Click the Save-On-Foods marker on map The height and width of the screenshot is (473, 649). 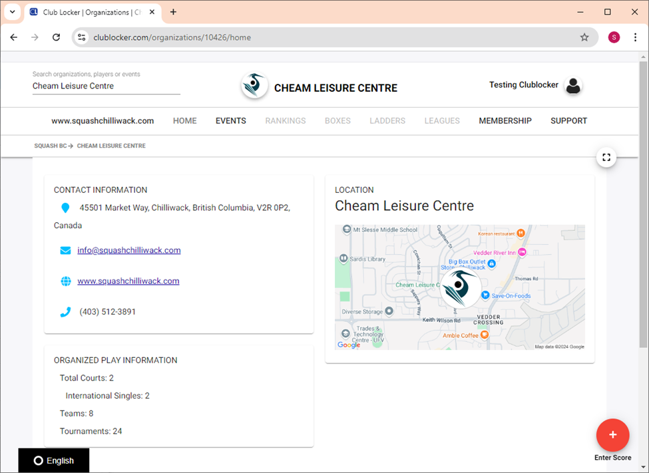point(486,295)
